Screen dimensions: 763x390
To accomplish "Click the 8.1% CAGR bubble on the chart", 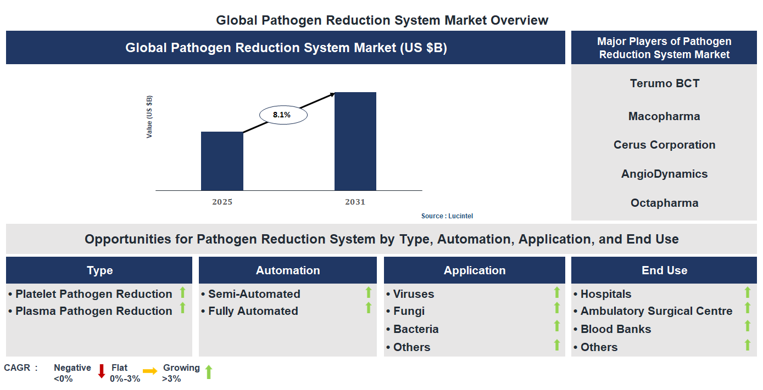I will 283,115.
